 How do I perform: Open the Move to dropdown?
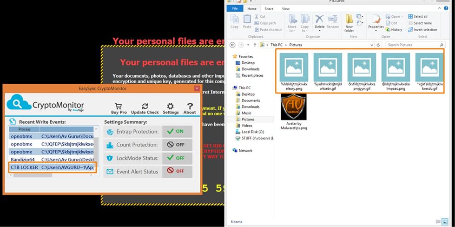pyautogui.click(x=292, y=23)
